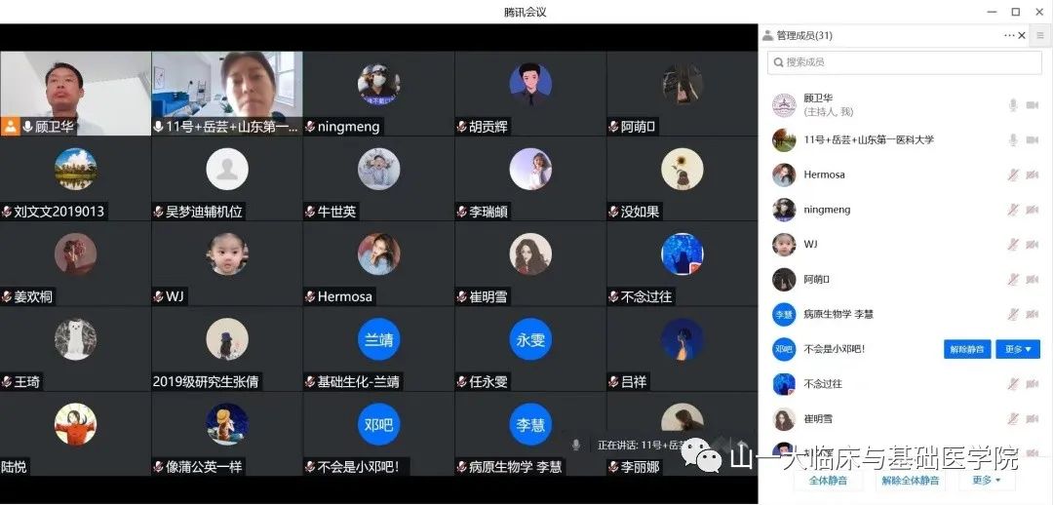This screenshot has width=1053, height=505.
Task: Open the 更多 dropdown beside 不会是小邓吧!
Action: pyautogui.click(x=1017, y=349)
